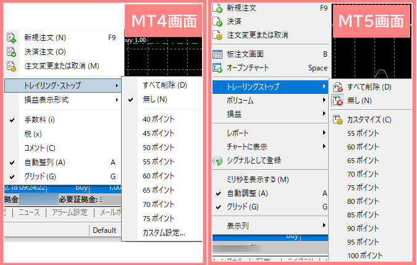Click the すべて削除 (D) icon in MT5 submenu
Image resolution: width=417 pixels, height=265 pixels.
pyautogui.click(x=338, y=87)
